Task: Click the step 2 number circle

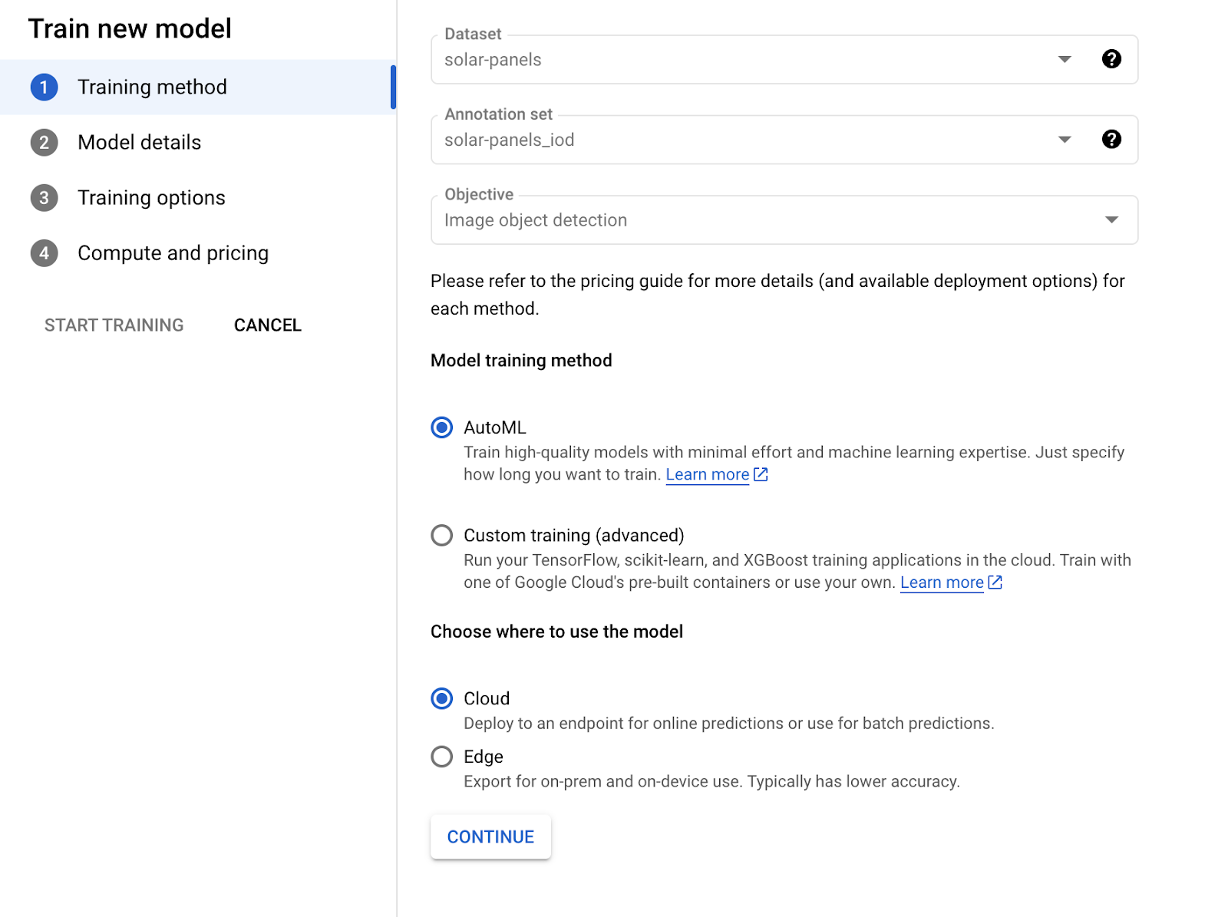Action: pyautogui.click(x=44, y=142)
